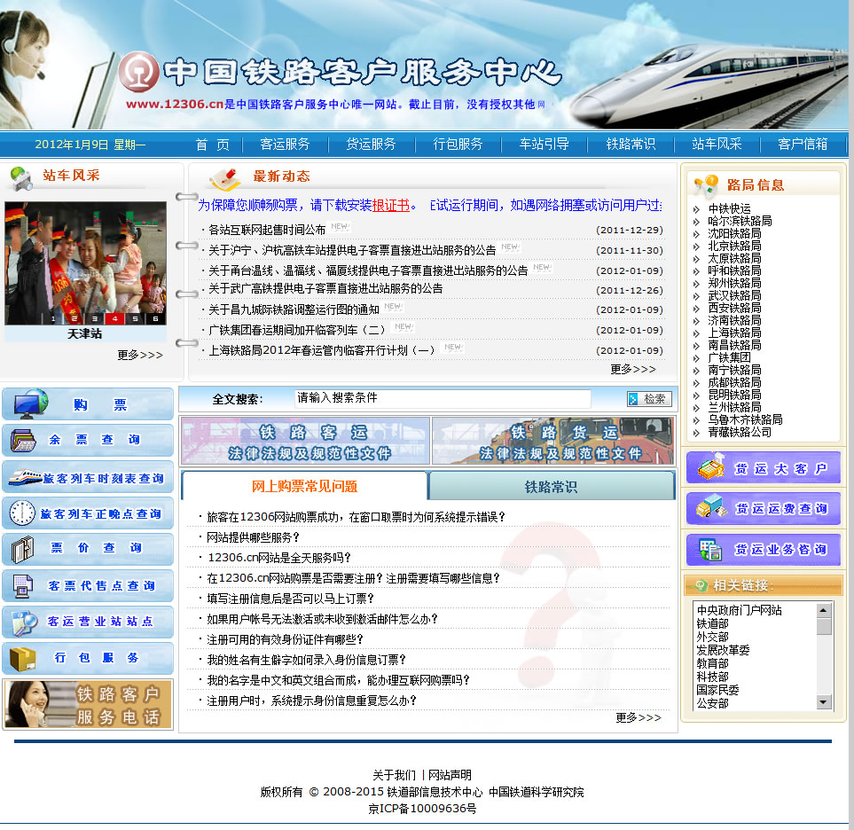Select the 网上购票常见问题 tab
Image resolution: width=854 pixels, height=830 pixels.
tap(304, 486)
